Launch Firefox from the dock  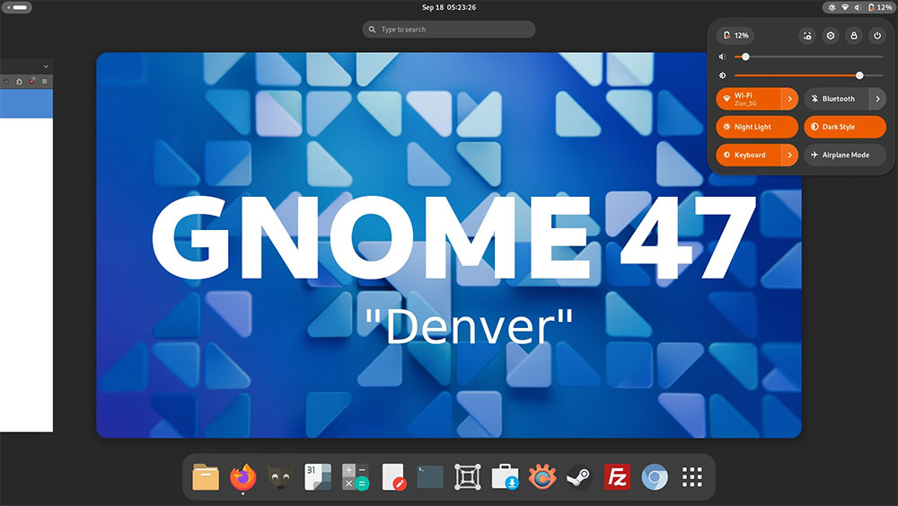click(242, 476)
